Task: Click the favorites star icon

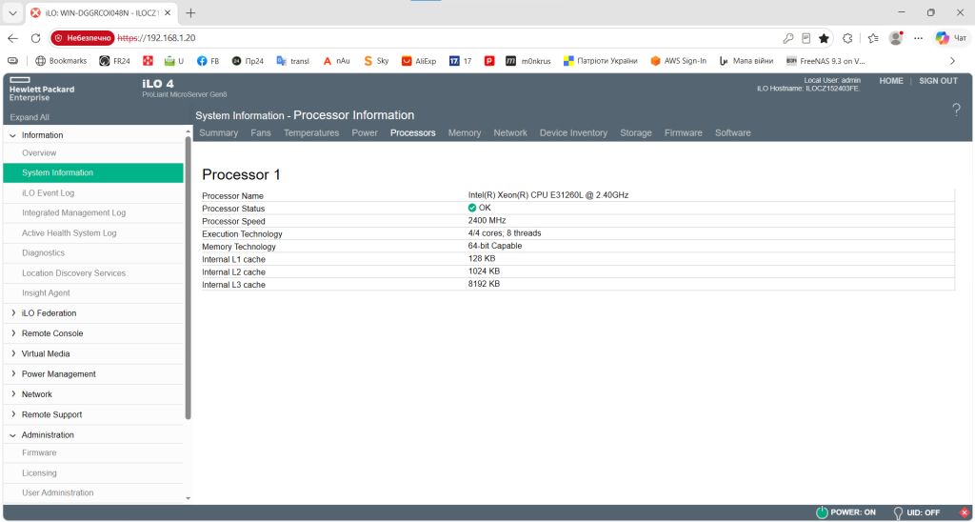Action: tap(824, 38)
